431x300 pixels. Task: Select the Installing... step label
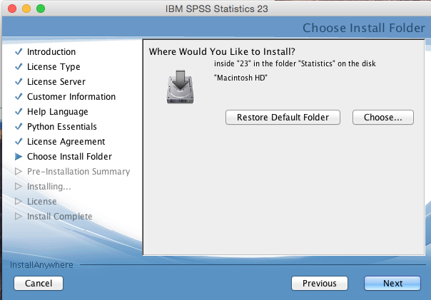click(x=49, y=187)
